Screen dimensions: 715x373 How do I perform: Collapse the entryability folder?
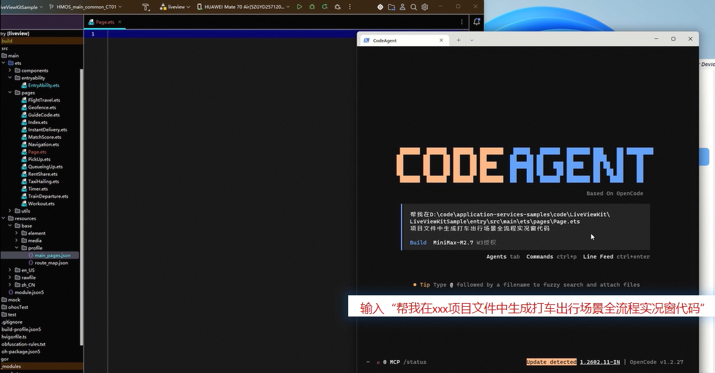tap(10, 78)
